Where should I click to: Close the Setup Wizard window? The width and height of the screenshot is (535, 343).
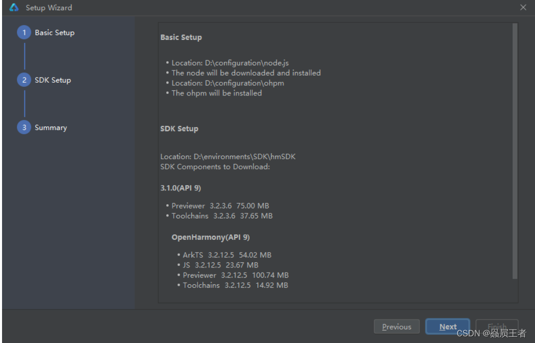pyautogui.click(x=523, y=7)
